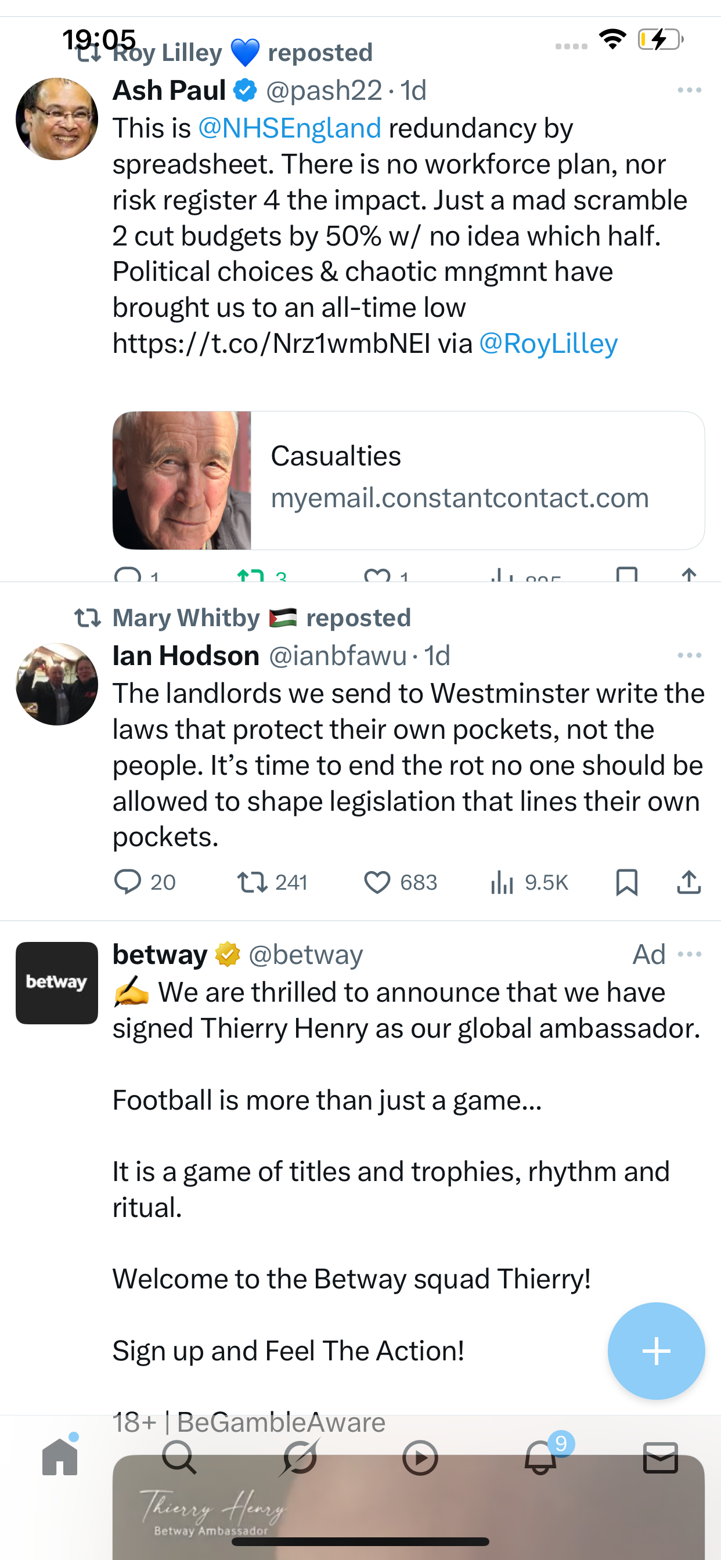Open more options on betway ad
This screenshot has height=1560, width=721.
click(690, 955)
